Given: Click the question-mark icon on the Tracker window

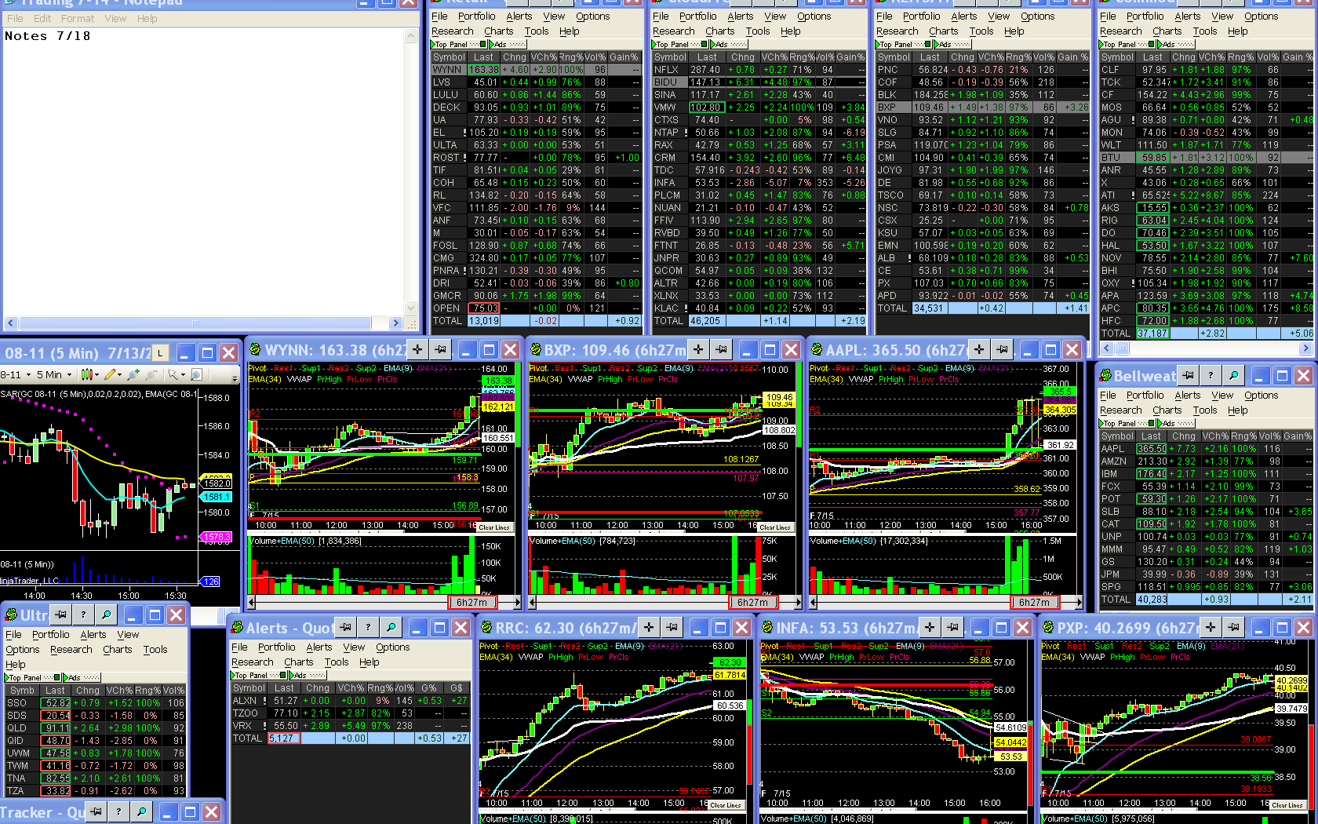Looking at the screenshot, I should pyautogui.click(x=118, y=811).
